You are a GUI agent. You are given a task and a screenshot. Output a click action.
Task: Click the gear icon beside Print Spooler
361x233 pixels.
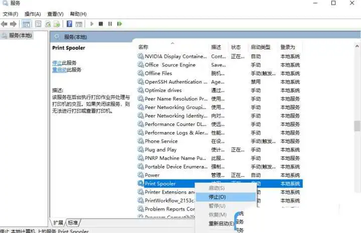(x=140, y=183)
